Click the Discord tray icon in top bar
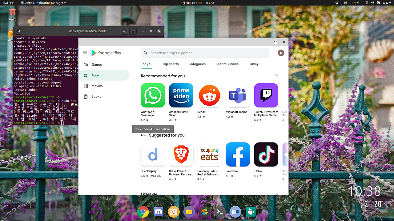The image size is (394, 221). tap(345, 3)
